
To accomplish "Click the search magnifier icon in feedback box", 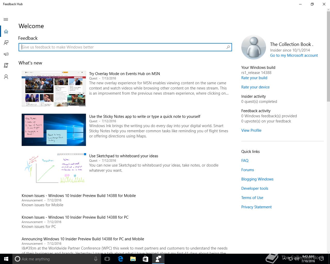I will [228, 47].
